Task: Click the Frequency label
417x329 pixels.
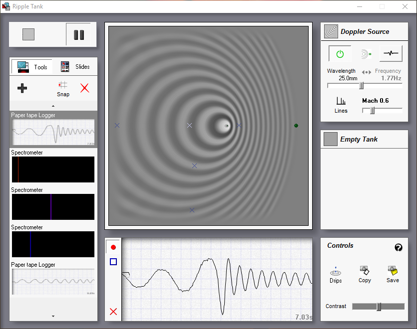Action: 388,71
